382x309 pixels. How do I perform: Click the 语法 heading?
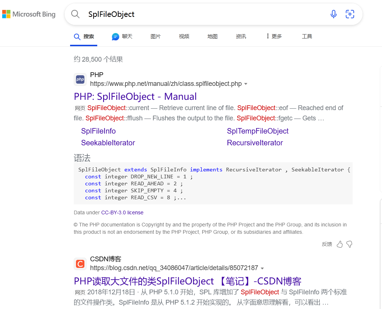[82, 158]
